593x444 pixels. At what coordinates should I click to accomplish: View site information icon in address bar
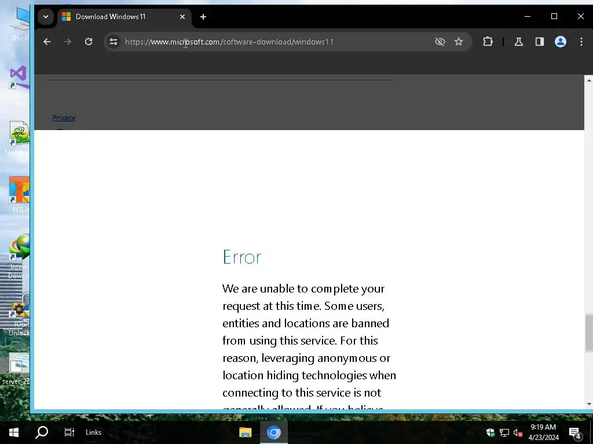[114, 42]
